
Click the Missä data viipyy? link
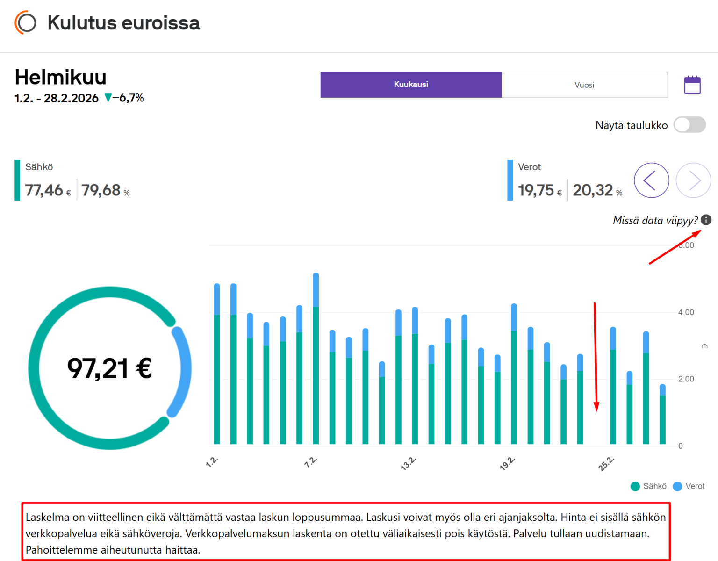(x=655, y=220)
